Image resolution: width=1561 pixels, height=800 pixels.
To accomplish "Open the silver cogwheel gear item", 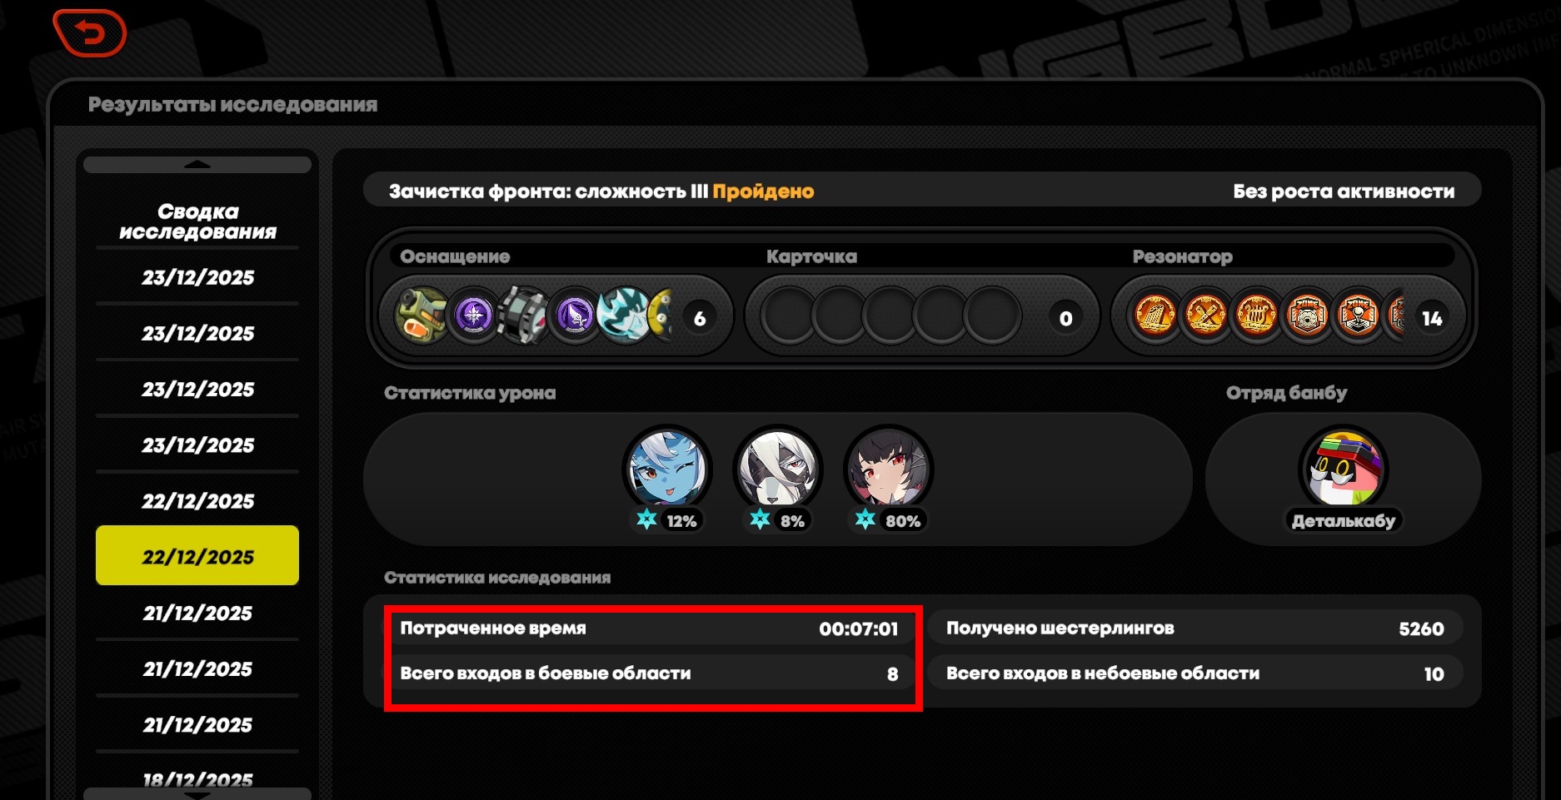I will pyautogui.click(x=524, y=316).
